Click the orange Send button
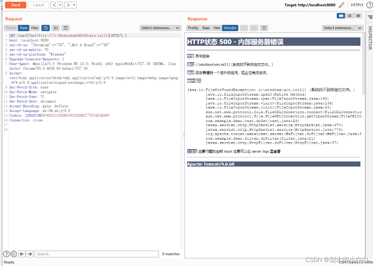The image size is (373, 266). 16,5
